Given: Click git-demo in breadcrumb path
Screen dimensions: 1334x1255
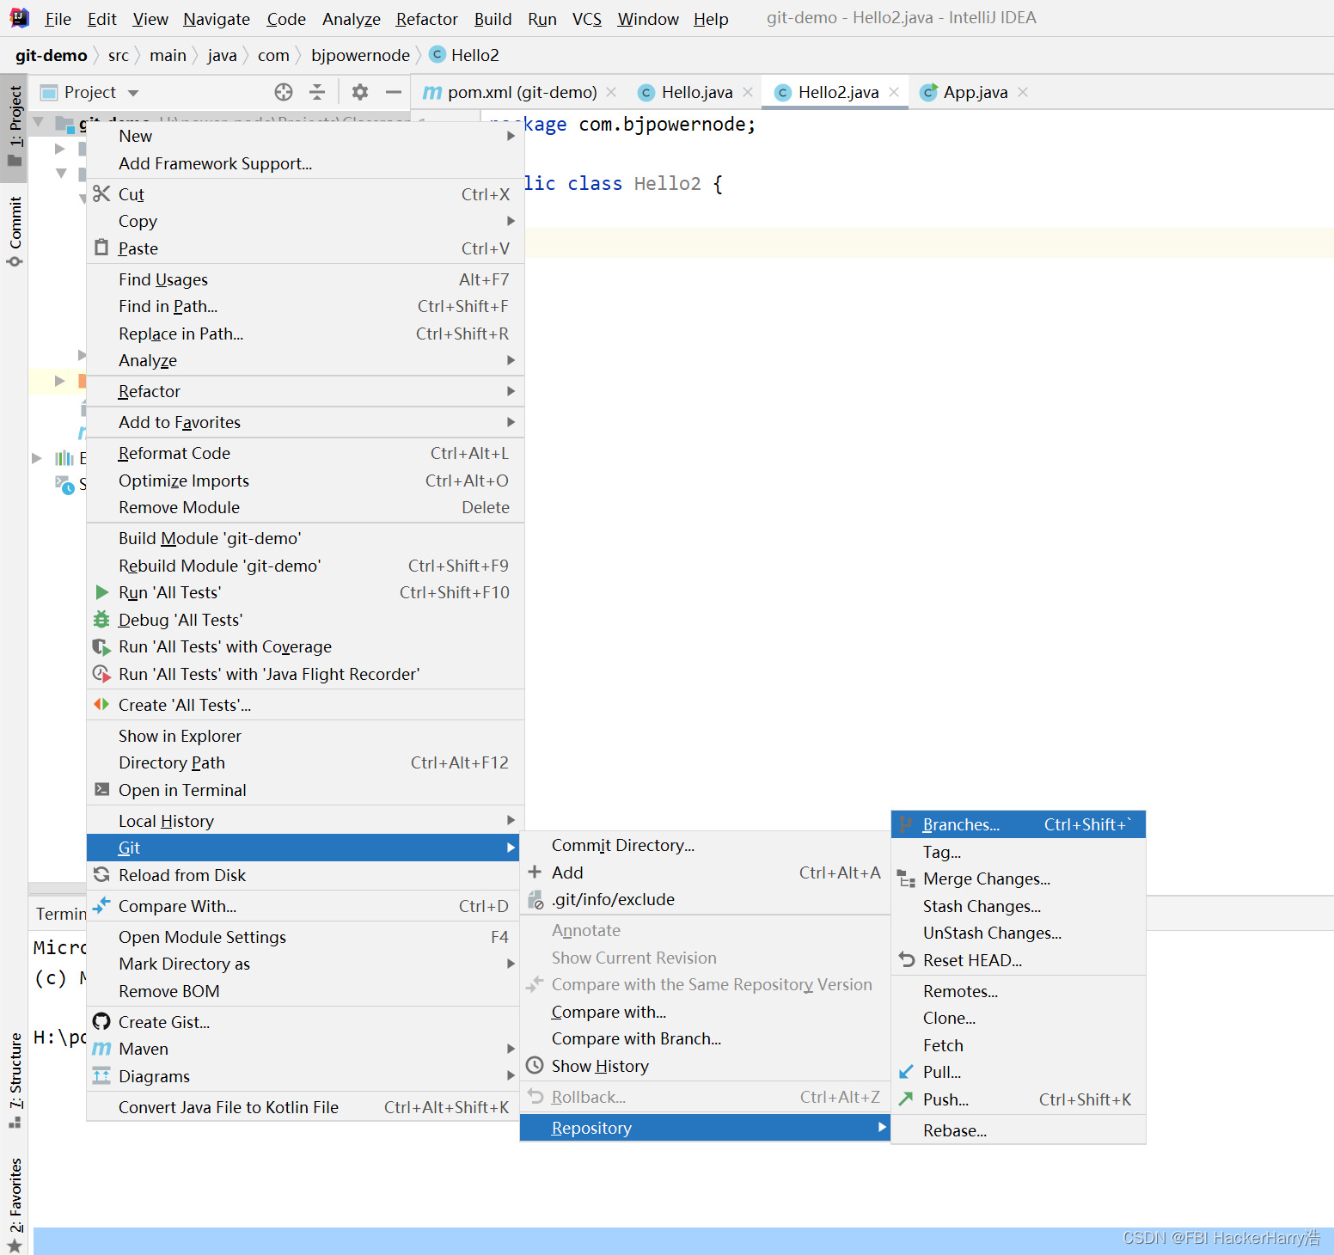Looking at the screenshot, I should pos(52,55).
